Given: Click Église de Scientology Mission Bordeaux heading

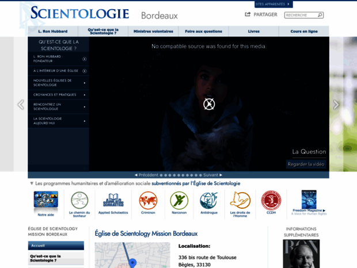Looking at the screenshot, I should point(146,233).
